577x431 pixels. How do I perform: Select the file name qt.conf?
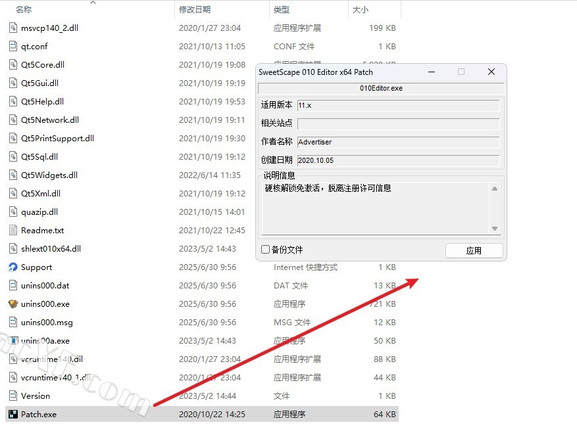point(34,47)
